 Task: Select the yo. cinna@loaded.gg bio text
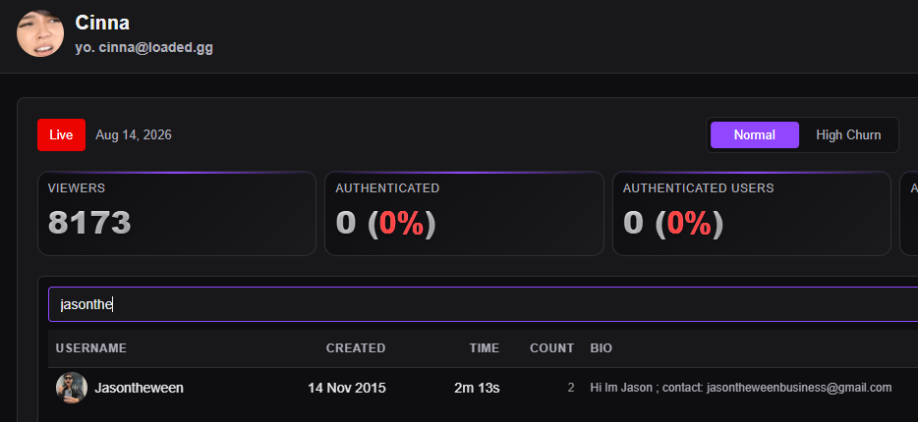(144, 48)
